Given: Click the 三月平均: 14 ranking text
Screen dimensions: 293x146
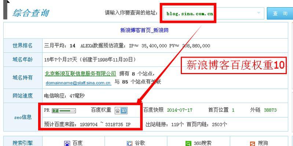Looking at the screenshot, I should click(60, 46).
